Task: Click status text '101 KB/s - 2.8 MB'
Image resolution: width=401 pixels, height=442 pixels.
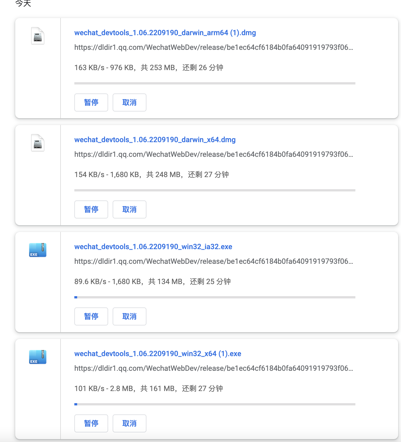Action: [104, 389]
